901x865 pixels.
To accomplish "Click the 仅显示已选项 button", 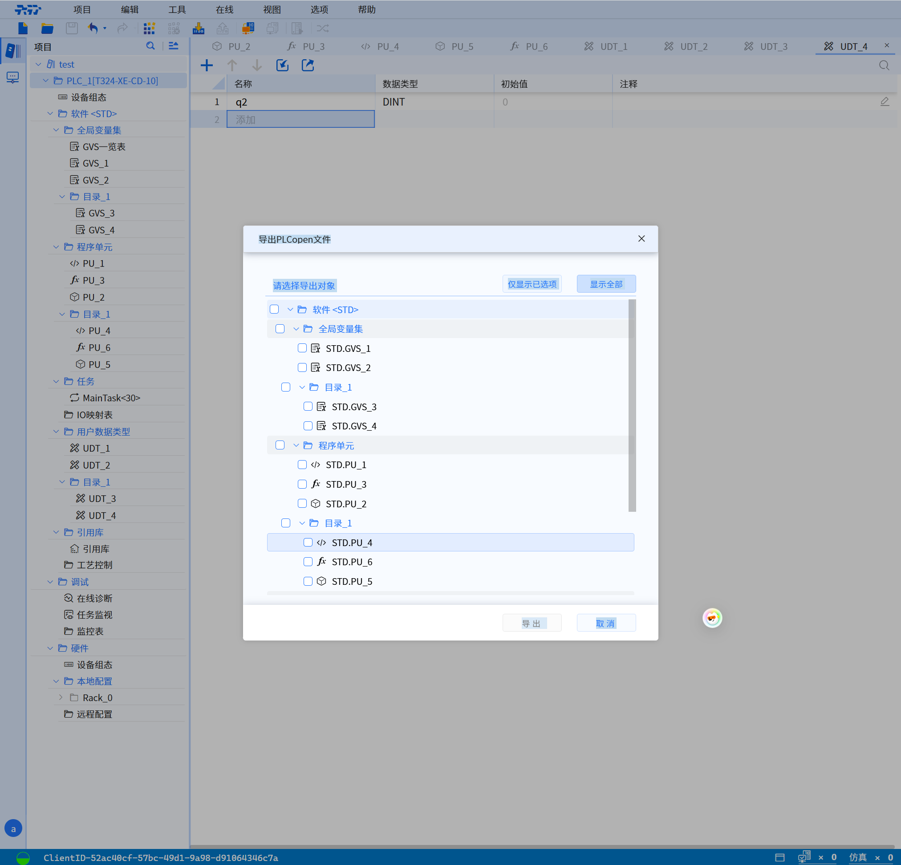I will coord(532,284).
